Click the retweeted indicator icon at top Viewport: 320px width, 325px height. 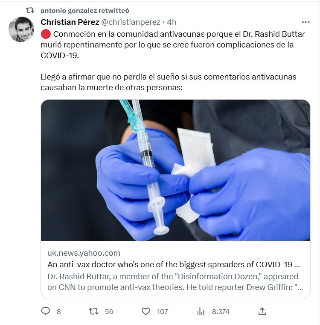(30, 10)
